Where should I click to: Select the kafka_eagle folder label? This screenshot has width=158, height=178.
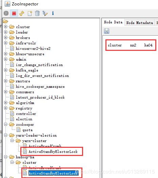coord(27,71)
